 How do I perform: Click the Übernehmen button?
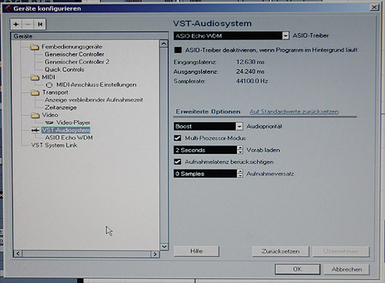click(x=341, y=251)
